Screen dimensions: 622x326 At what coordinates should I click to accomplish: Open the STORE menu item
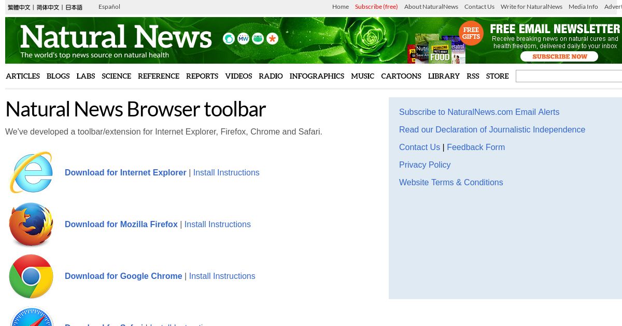(497, 76)
